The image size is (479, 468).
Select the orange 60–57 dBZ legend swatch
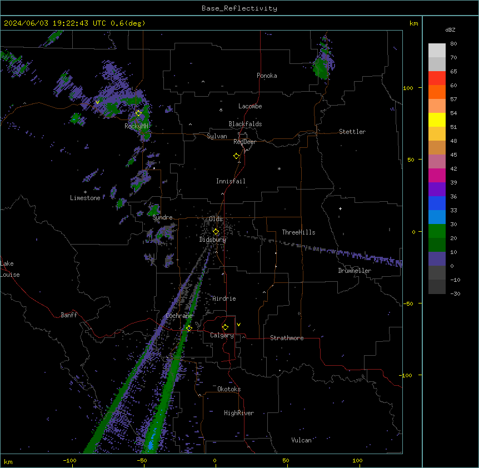click(x=437, y=92)
